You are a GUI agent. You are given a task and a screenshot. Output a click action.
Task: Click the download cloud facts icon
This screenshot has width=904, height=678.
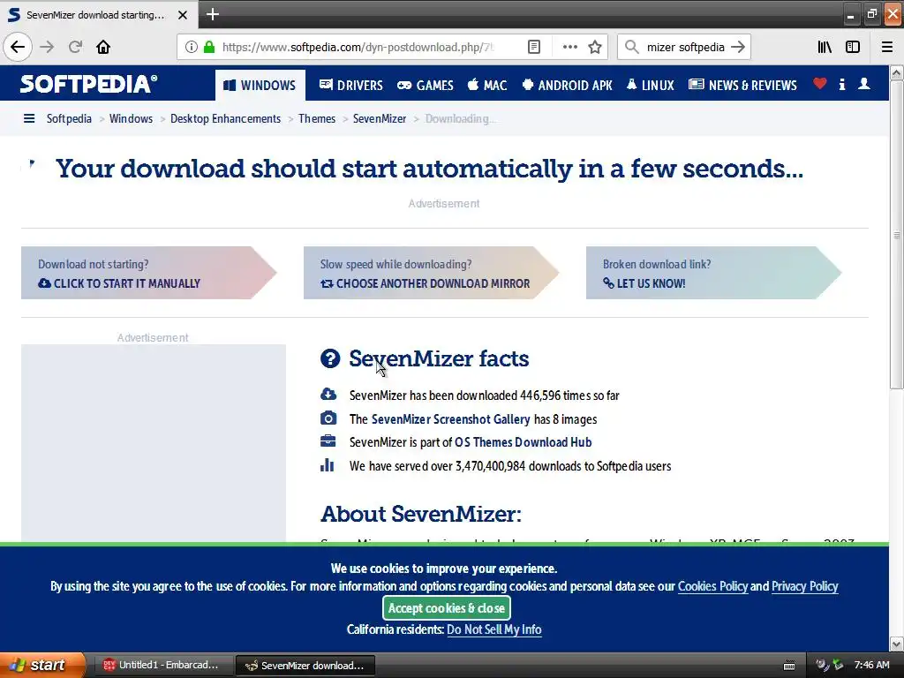pyautogui.click(x=328, y=395)
